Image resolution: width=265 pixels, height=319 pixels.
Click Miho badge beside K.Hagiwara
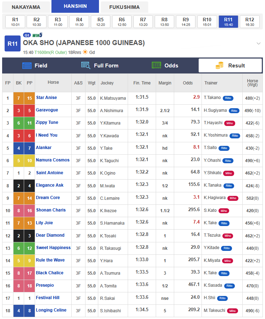tap(233, 198)
